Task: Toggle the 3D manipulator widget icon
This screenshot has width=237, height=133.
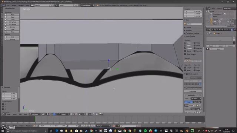Action: (52, 114)
